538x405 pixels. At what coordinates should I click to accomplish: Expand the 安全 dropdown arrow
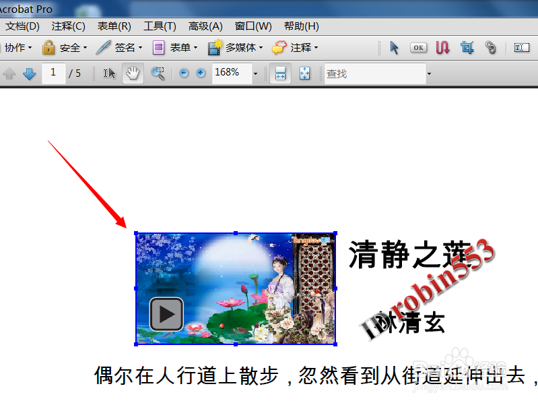(85, 48)
